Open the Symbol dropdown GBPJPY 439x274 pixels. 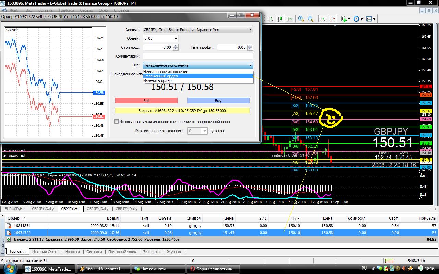point(198,30)
